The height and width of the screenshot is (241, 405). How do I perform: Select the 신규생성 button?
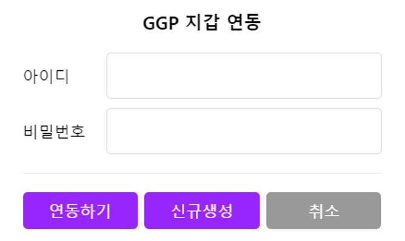coord(202,211)
